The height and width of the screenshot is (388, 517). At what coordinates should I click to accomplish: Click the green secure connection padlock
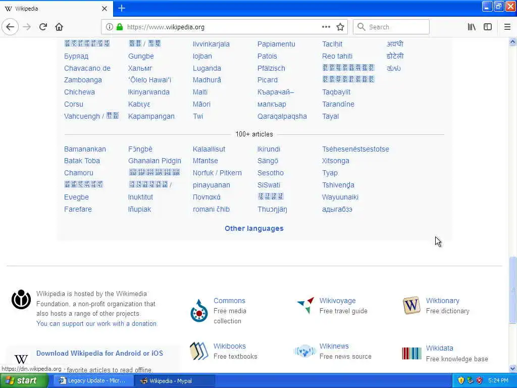coord(119,27)
